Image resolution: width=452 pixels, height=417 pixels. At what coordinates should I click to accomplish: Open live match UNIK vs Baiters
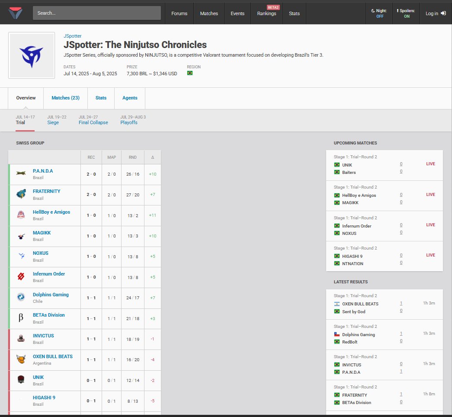pyautogui.click(x=384, y=165)
